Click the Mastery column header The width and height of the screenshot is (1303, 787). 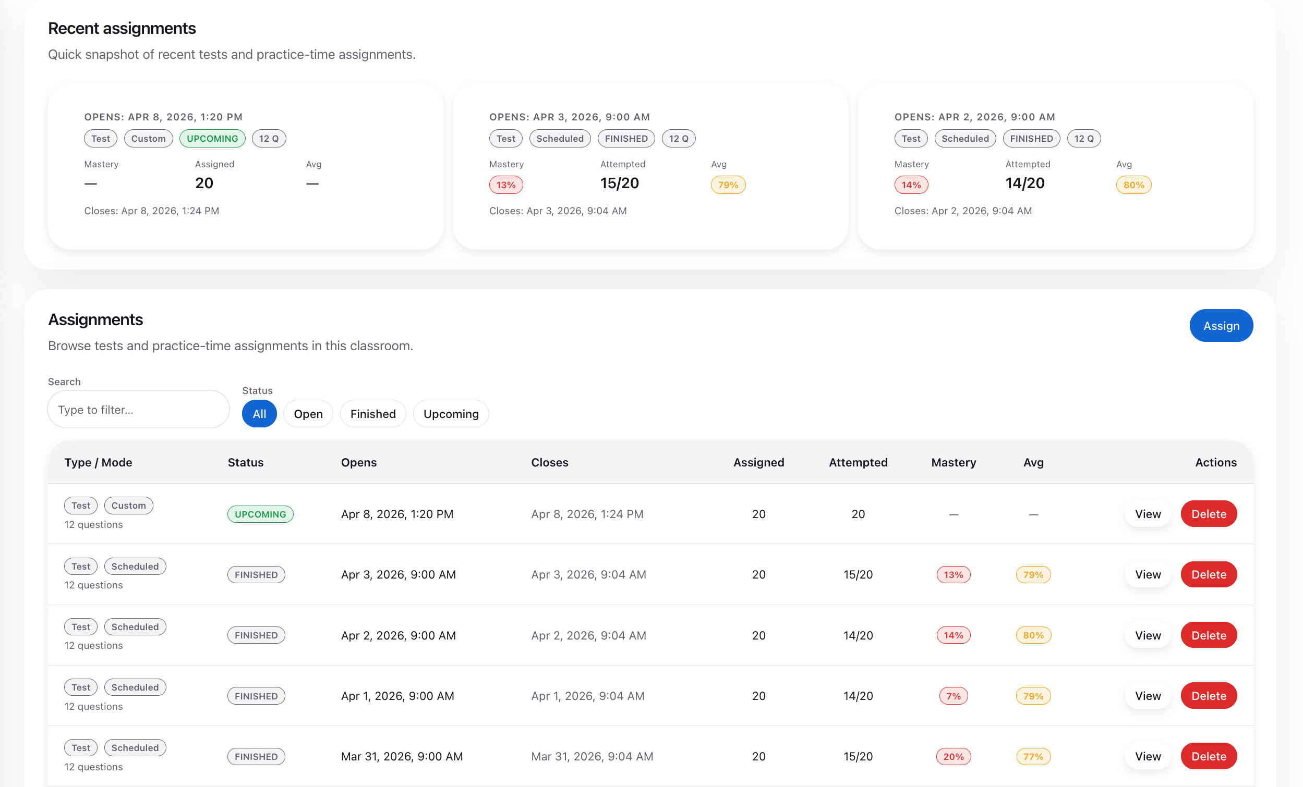pos(954,462)
